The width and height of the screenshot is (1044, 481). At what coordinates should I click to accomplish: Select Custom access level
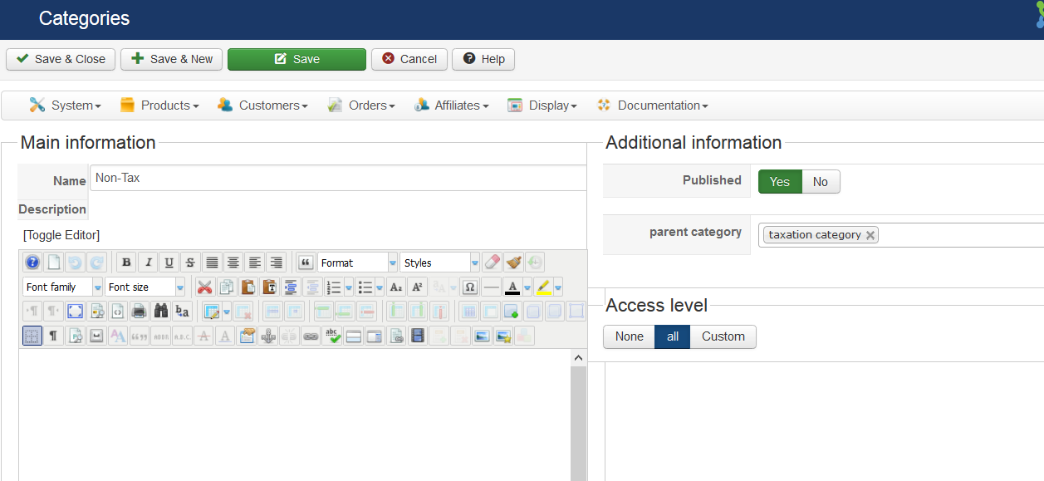(723, 336)
